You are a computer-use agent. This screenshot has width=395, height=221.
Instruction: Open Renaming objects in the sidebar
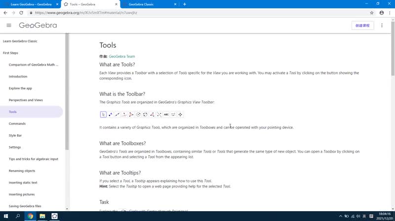tap(22, 171)
